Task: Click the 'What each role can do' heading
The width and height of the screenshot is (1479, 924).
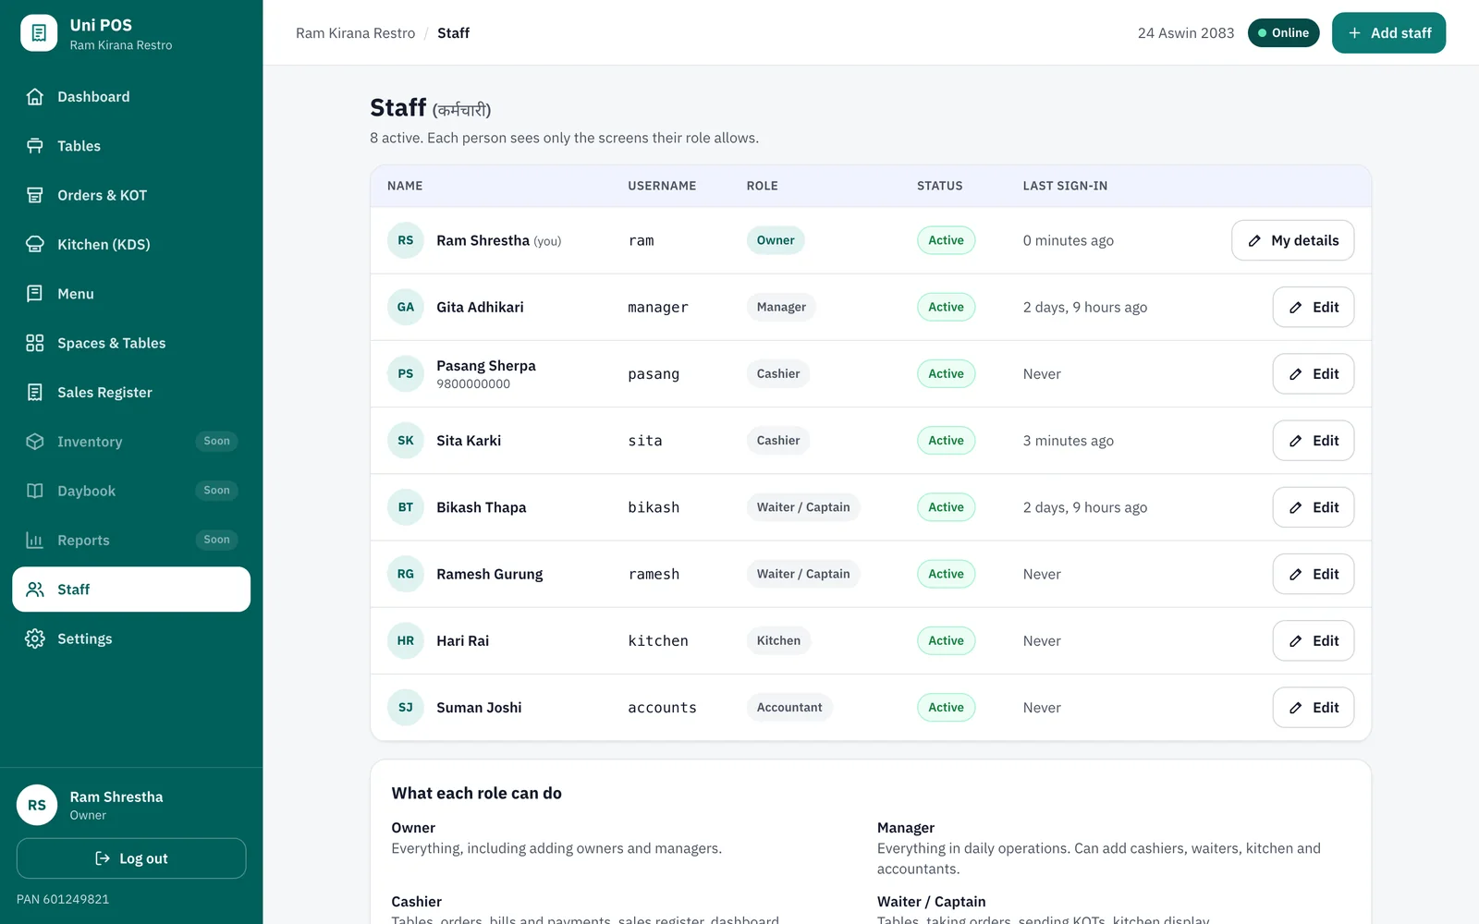Action: pyautogui.click(x=476, y=794)
